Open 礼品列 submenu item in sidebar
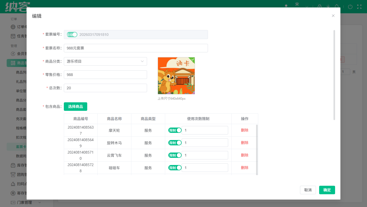The height and width of the screenshot is (207, 367). tap(21, 82)
